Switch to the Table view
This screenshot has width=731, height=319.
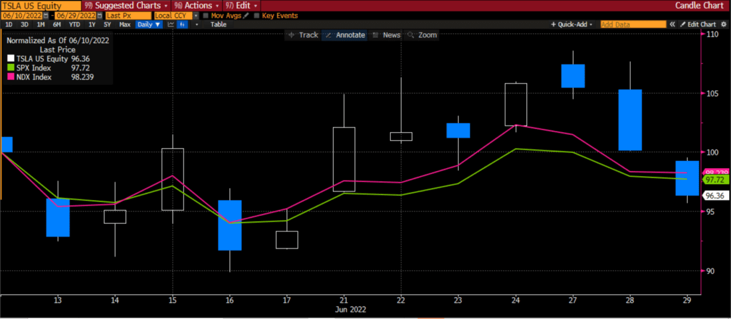[x=218, y=24]
